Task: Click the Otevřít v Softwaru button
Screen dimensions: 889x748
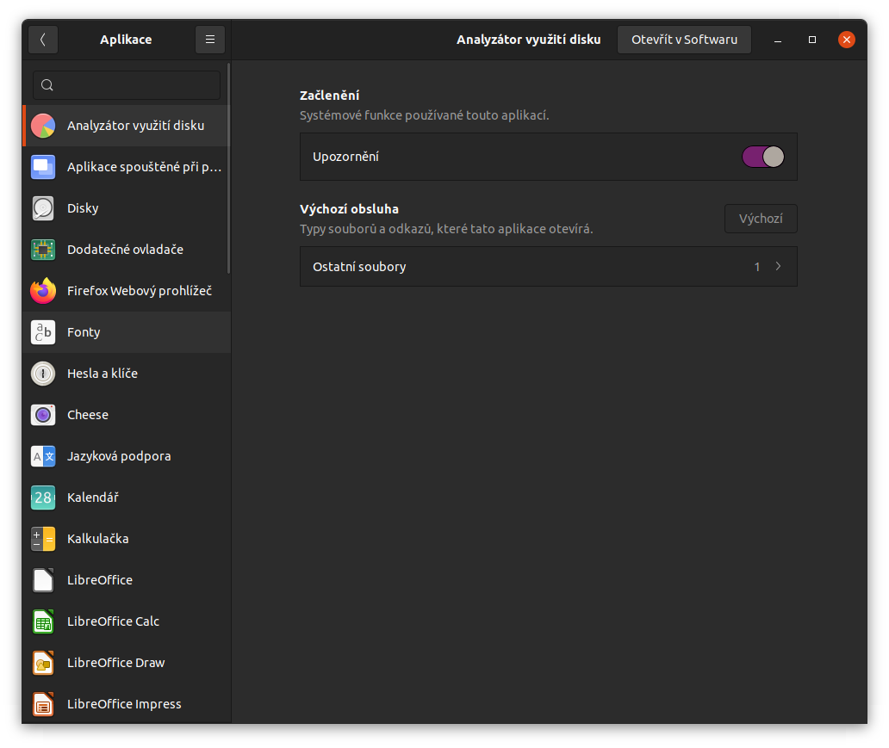Action: pos(684,40)
